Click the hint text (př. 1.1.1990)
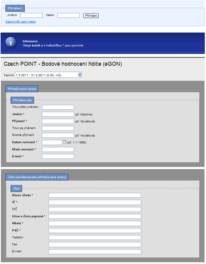This screenshot has width=206, height=264. (x=77, y=143)
